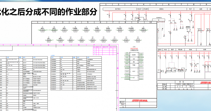Click the CT3 combination switch block diagram

(x=134, y=66)
